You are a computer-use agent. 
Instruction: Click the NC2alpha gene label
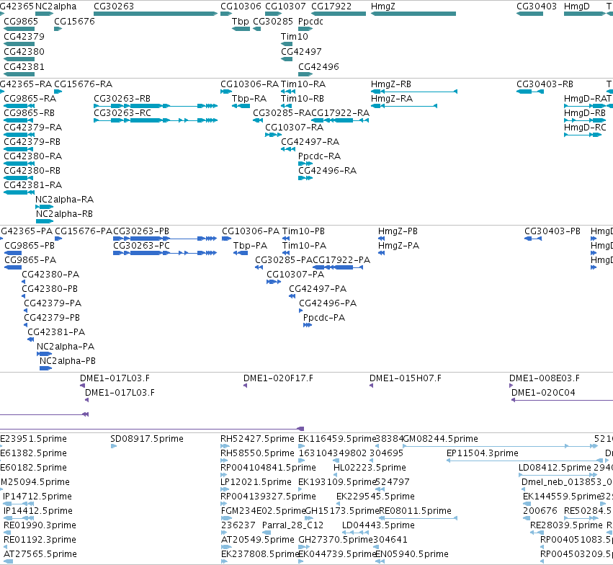tap(56, 6)
